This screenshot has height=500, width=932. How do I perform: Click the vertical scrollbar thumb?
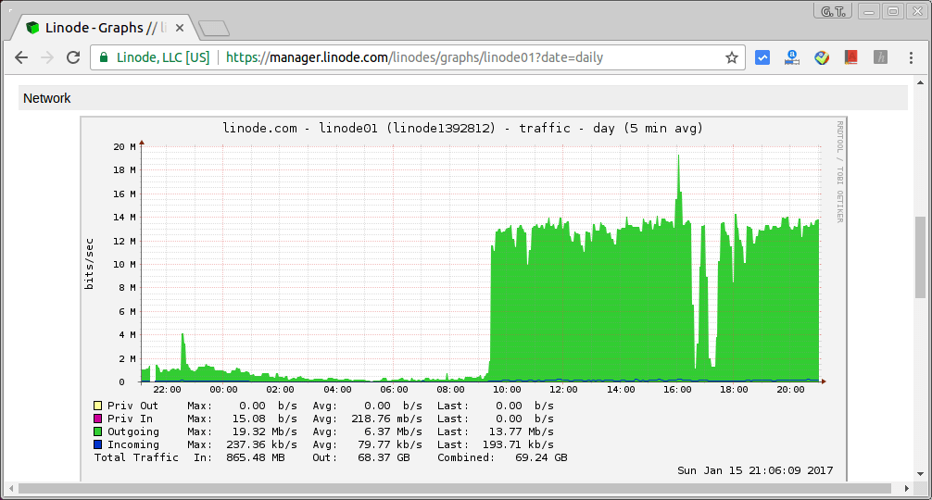click(920, 257)
